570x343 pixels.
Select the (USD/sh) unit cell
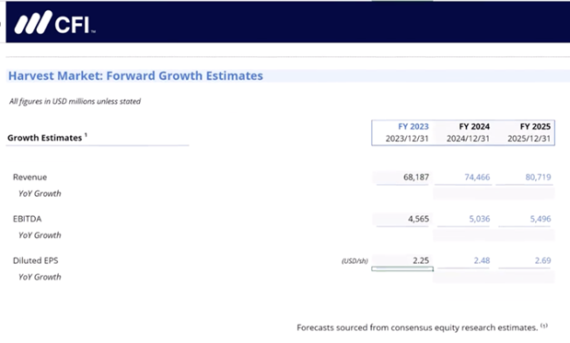pyautogui.click(x=355, y=261)
